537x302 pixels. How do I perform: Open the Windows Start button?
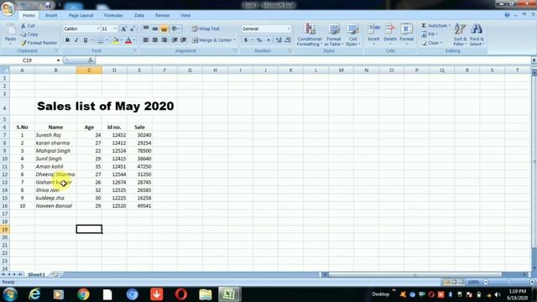[10, 294]
